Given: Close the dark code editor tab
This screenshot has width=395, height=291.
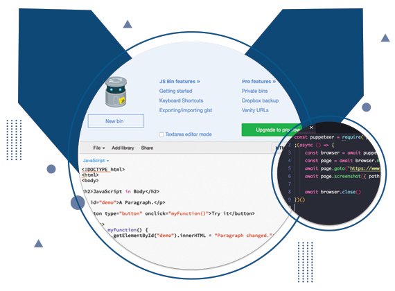Looking at the screenshot, I should 311,127.
